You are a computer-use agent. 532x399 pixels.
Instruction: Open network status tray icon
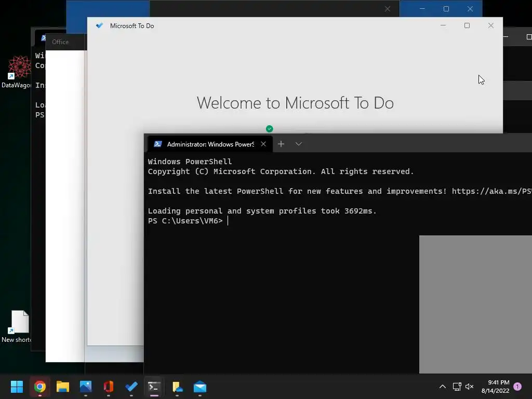pos(457,387)
